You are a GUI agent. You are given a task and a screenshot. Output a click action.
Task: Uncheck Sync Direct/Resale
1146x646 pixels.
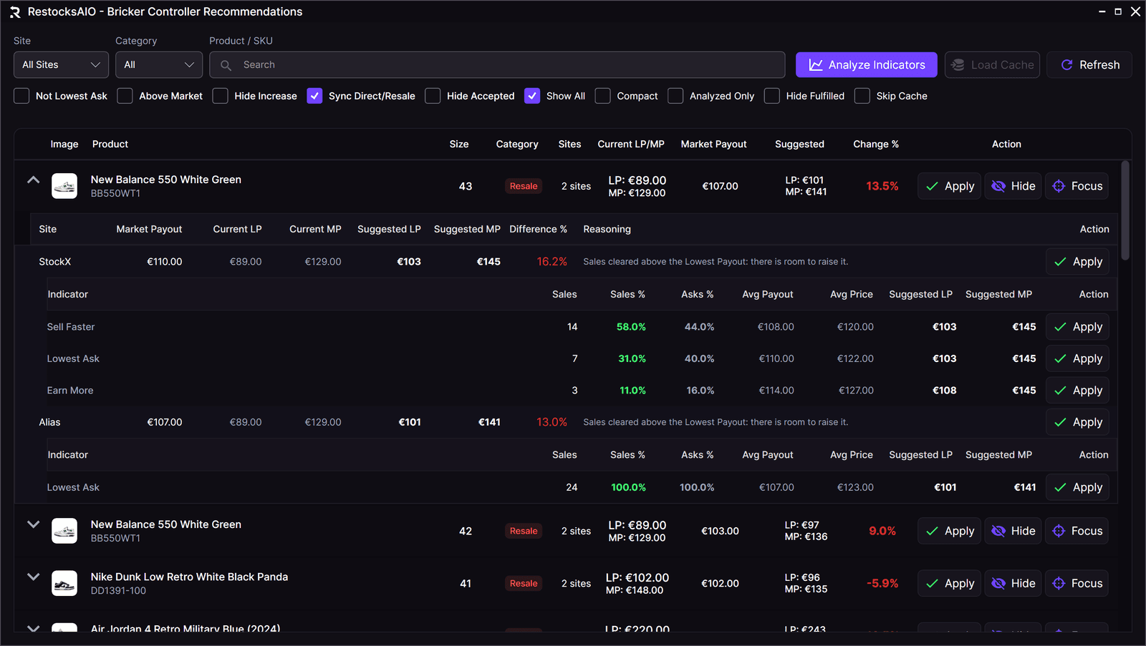pyautogui.click(x=314, y=96)
